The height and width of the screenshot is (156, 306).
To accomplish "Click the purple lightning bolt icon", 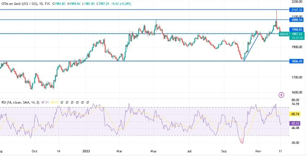I will coord(281,95).
